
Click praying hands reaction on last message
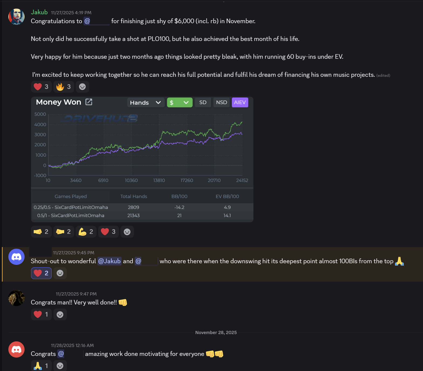coord(41,366)
